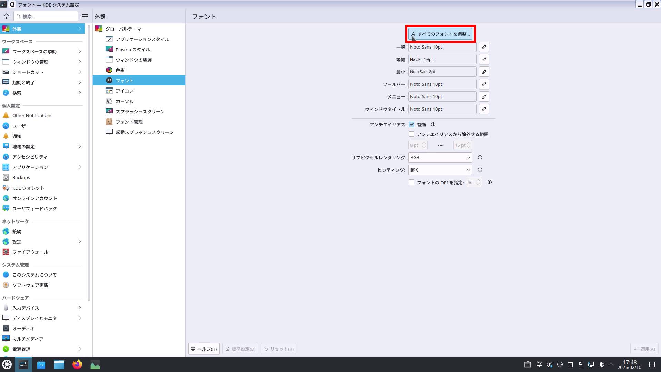Enable the フォントの DPI を指定 checkbox
Image resolution: width=661 pixels, height=372 pixels.
coord(411,182)
